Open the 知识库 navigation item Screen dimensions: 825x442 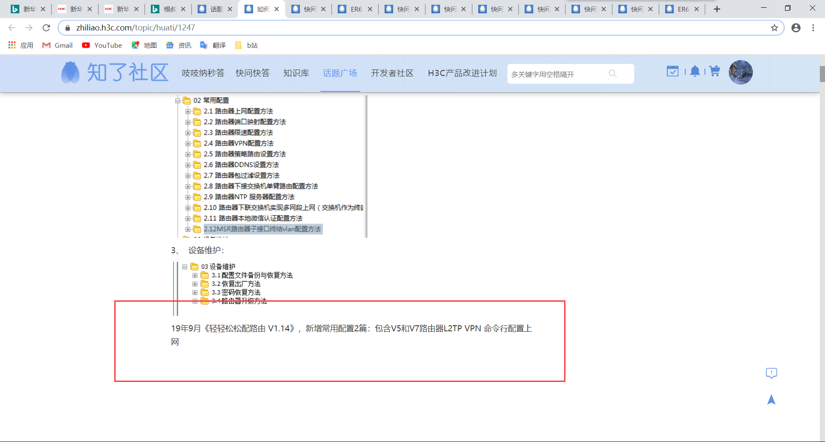(x=296, y=73)
